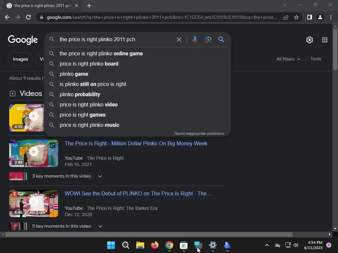
Task: Open a new browser tab
Action: [89, 6]
